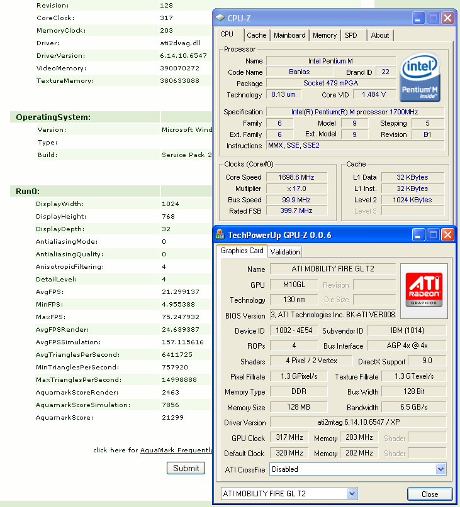Image resolution: width=460 pixels, height=507 pixels.
Task: Click the Intel Pentium M logo
Action: [x=420, y=77]
